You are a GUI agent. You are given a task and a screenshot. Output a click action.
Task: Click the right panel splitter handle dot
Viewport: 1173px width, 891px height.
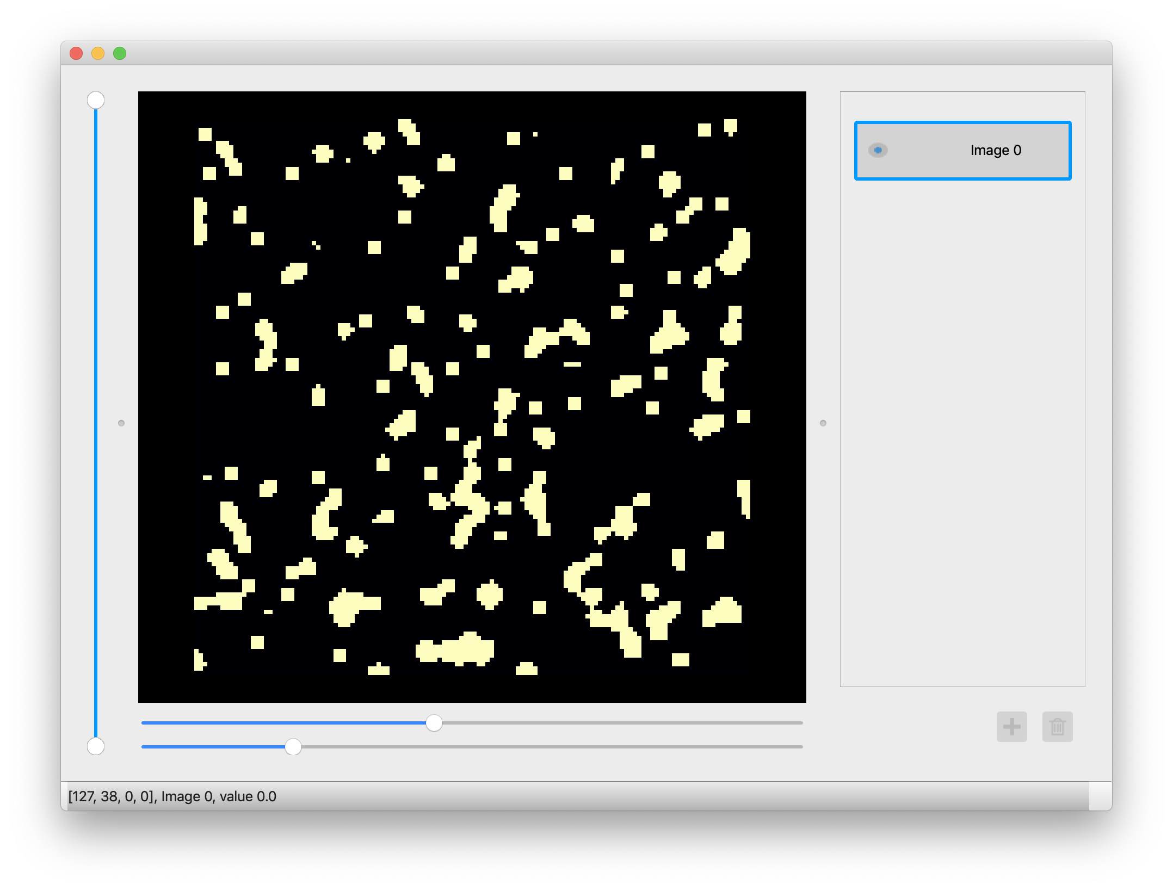point(823,423)
